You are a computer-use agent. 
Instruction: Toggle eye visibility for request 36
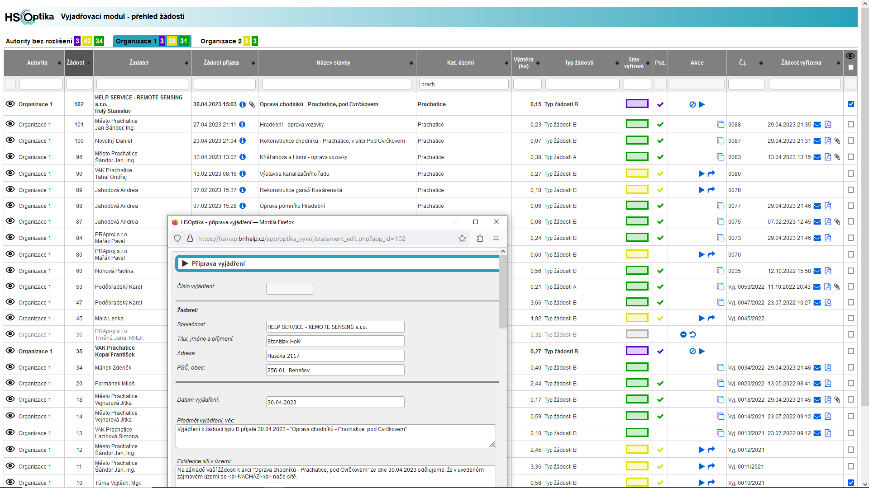click(x=10, y=334)
